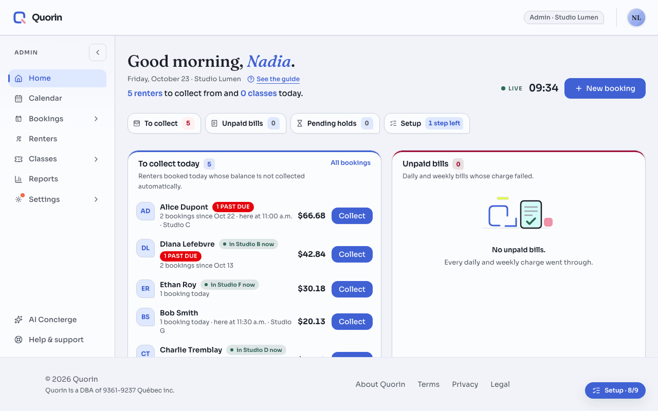This screenshot has height=411, width=658.
Task: Collapse the admin sidebar
Action: click(98, 52)
